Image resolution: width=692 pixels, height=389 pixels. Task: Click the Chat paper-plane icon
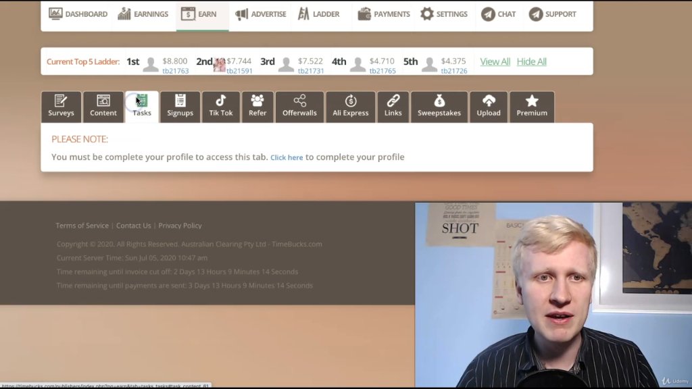coord(488,14)
